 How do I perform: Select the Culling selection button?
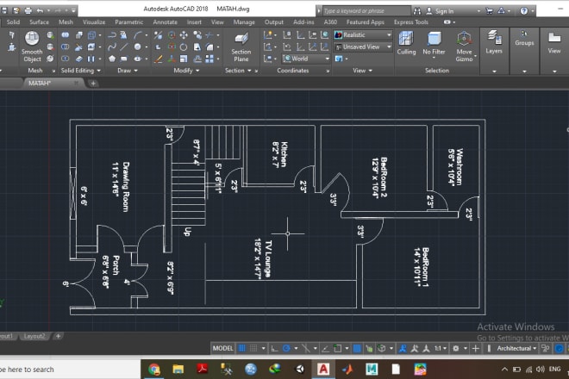406,43
